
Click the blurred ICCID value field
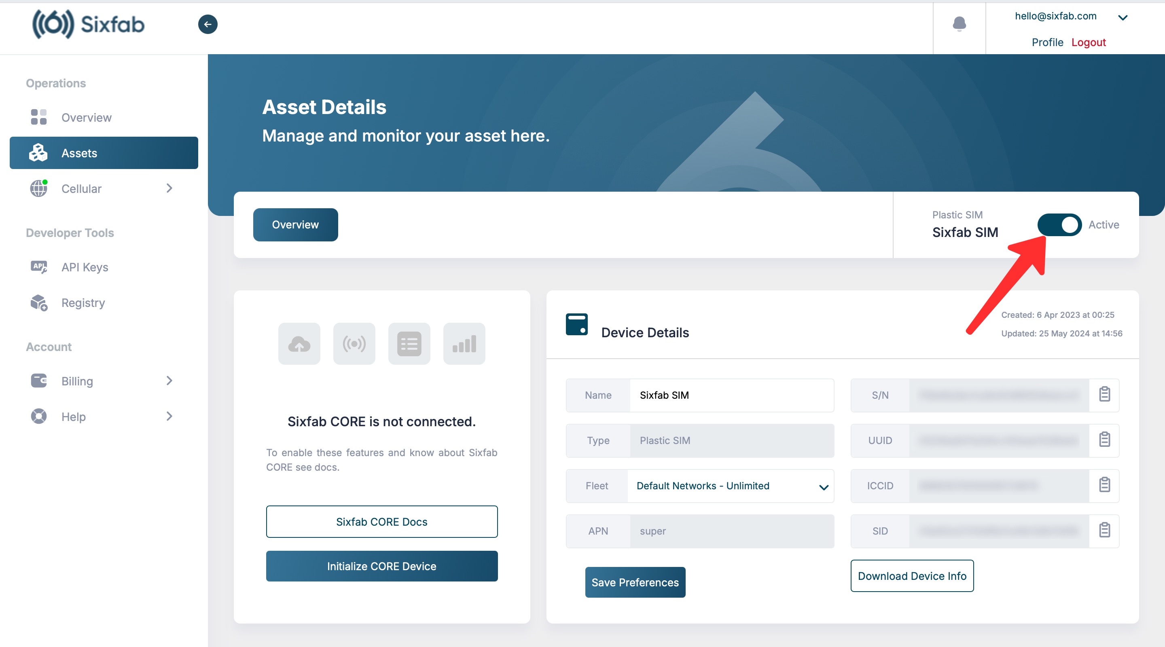tap(999, 486)
